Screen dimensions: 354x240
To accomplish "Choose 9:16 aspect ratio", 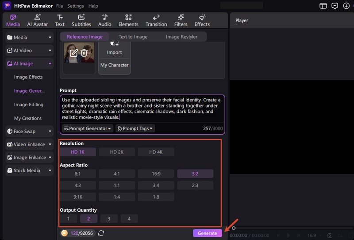I will pyautogui.click(x=78, y=197).
